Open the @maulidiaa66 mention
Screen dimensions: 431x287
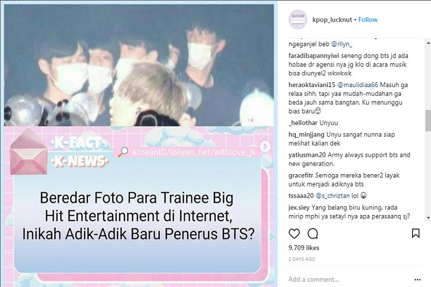(358, 85)
